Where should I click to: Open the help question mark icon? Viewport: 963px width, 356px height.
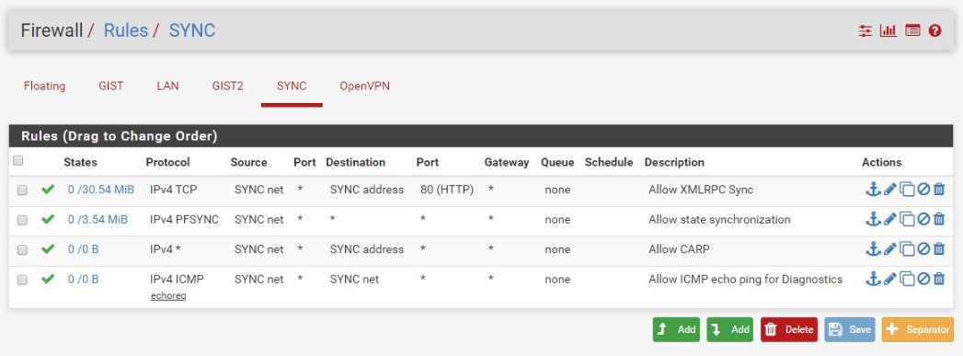[934, 30]
